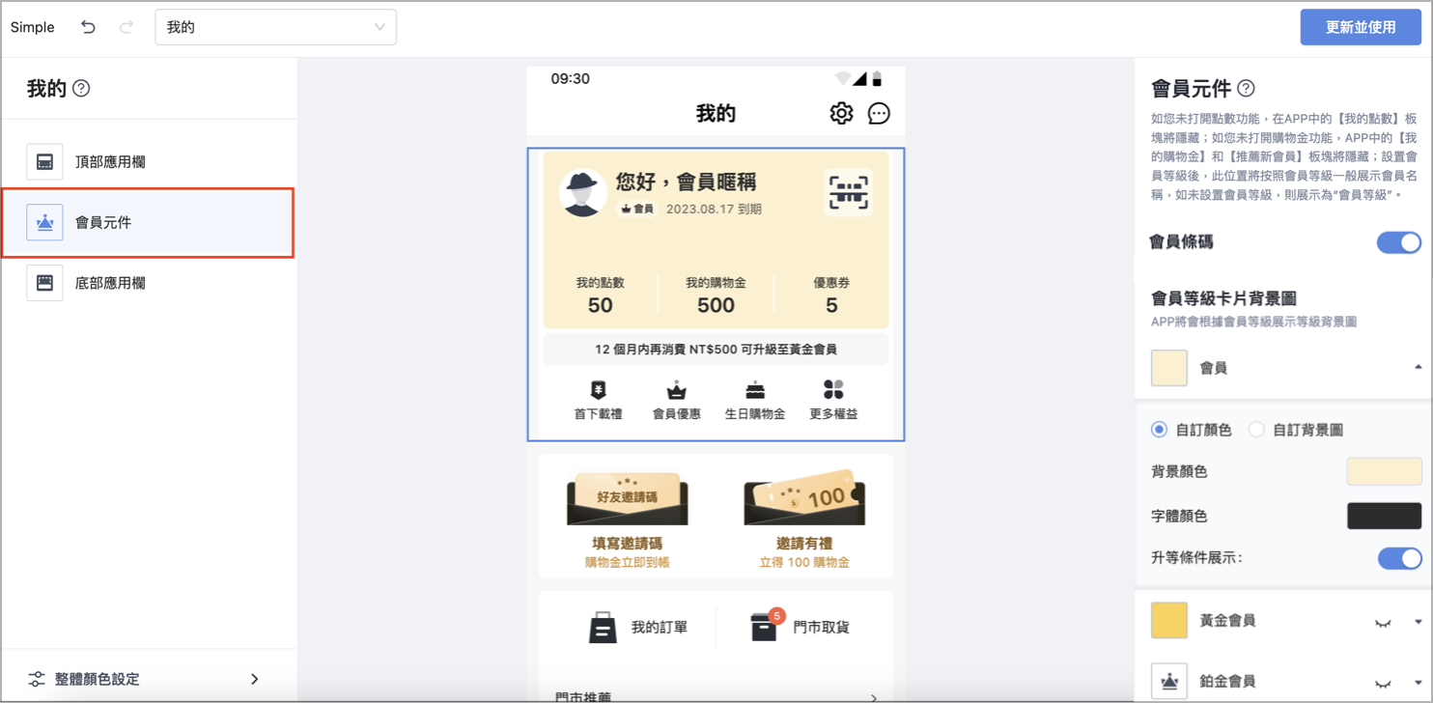Select 頂部應用欄 in the left panel
Image resolution: width=1433 pixels, height=703 pixels.
click(x=148, y=162)
